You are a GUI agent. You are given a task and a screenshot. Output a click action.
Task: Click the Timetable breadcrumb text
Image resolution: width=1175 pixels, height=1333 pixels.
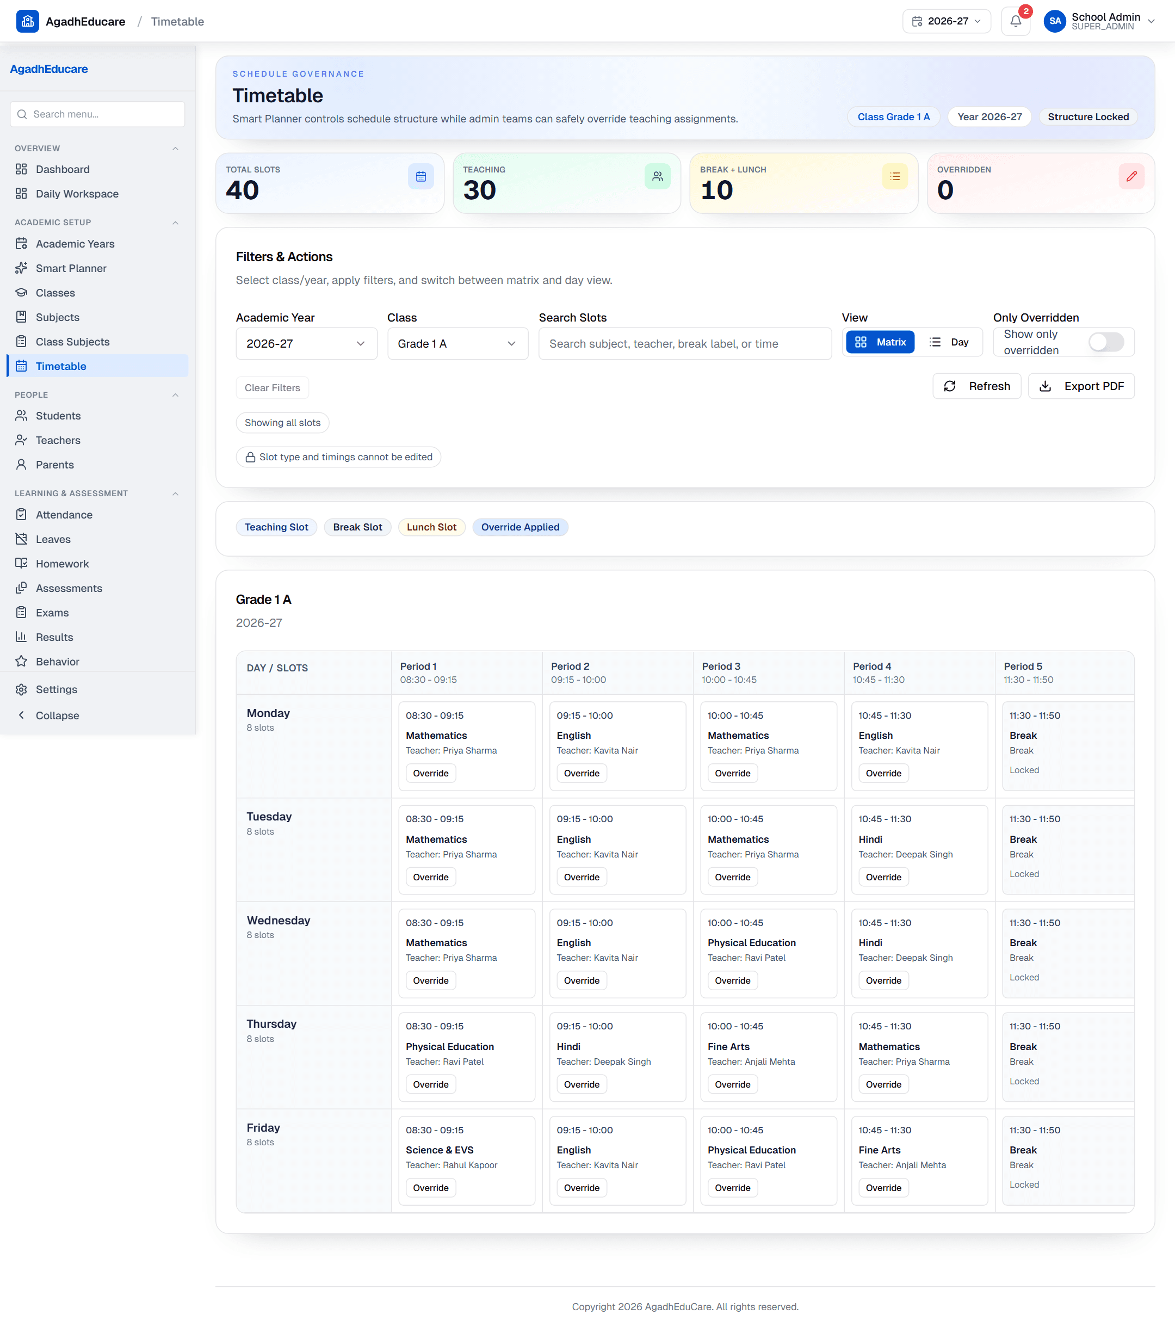coord(177,22)
